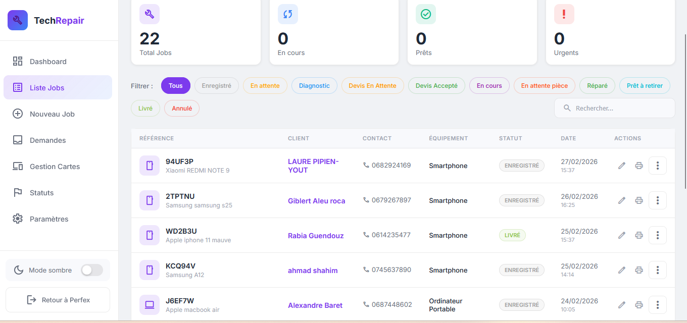Open client Rabia Guendouz link
The width and height of the screenshot is (687, 323).
pos(316,236)
